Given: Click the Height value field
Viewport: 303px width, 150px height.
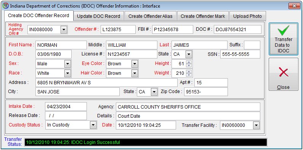Looking at the screenshot, I should [x=179, y=64].
